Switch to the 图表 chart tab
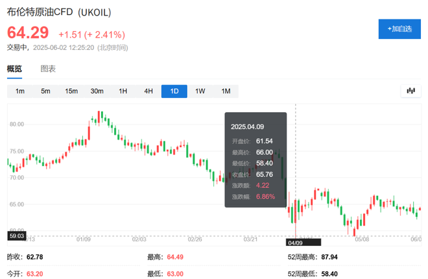Image resolution: width=428 pixels, height=279 pixels. pos(48,69)
